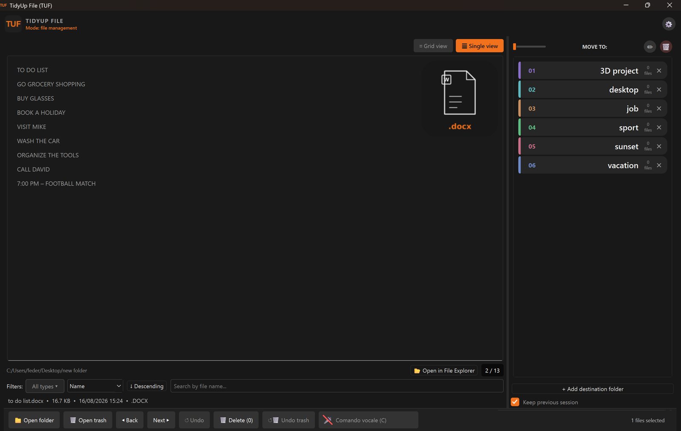This screenshot has width=681, height=431.
Task: Focus the Search by file name field
Action: pyautogui.click(x=337, y=386)
